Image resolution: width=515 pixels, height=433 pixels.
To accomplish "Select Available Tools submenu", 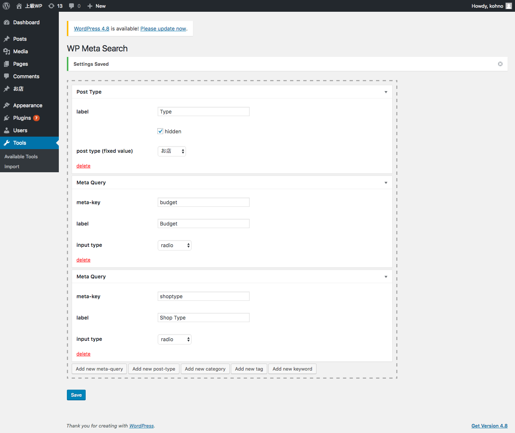I will pos(21,156).
